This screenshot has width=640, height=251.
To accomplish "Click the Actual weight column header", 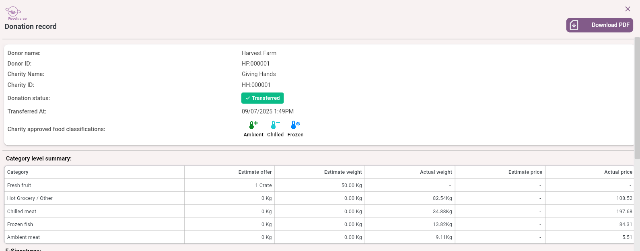I will tap(436, 172).
